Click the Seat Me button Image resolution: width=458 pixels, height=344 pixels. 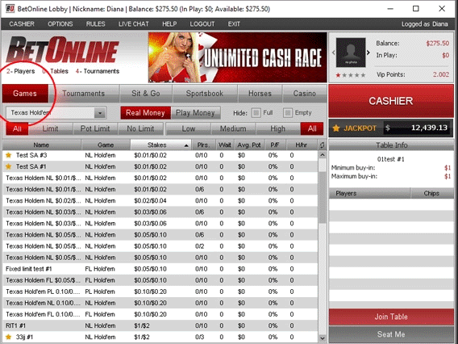point(391,334)
